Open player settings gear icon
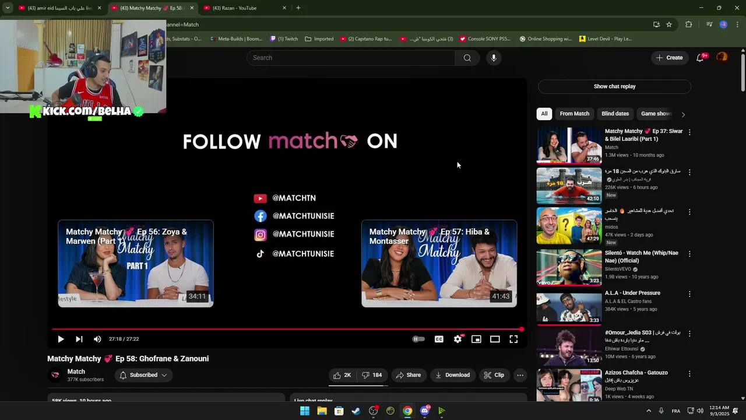This screenshot has height=420, width=746. coord(458,339)
